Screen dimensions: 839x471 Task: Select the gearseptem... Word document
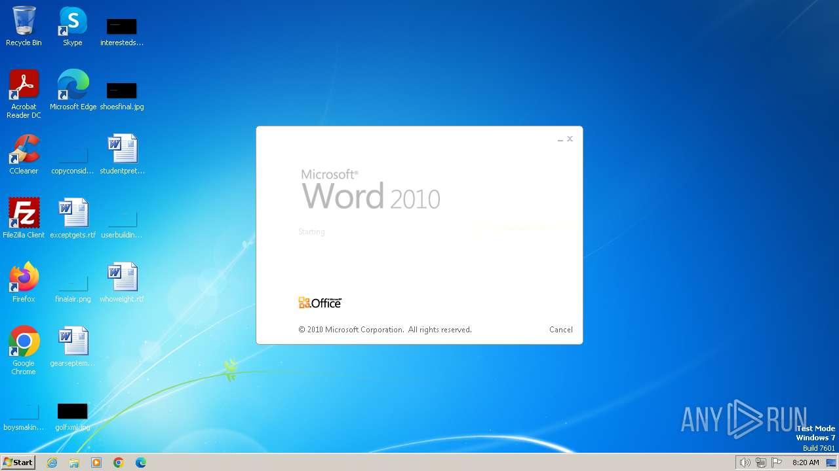pos(73,347)
